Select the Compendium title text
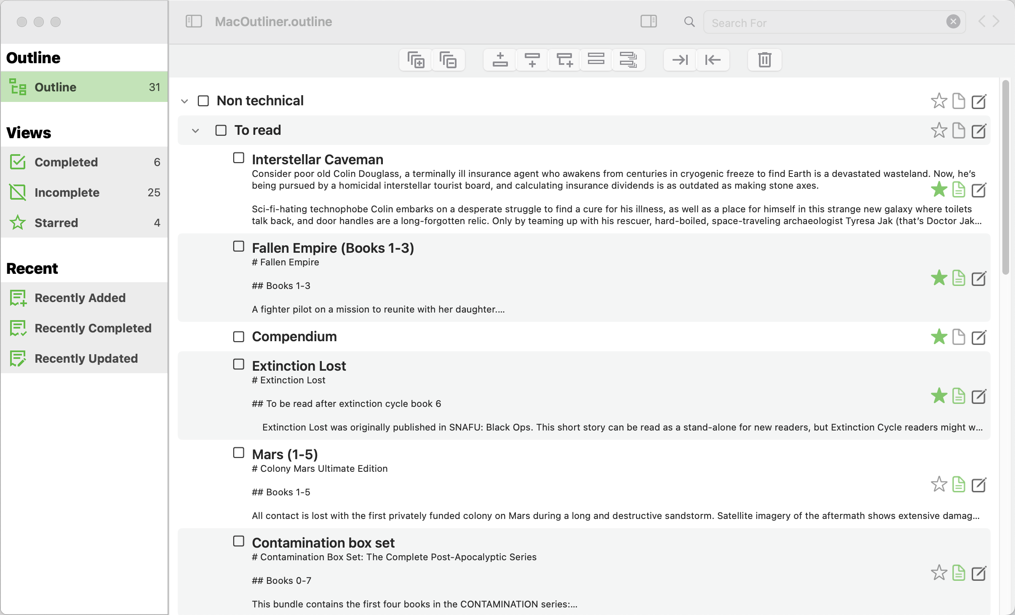Image resolution: width=1015 pixels, height=615 pixels. coord(294,337)
